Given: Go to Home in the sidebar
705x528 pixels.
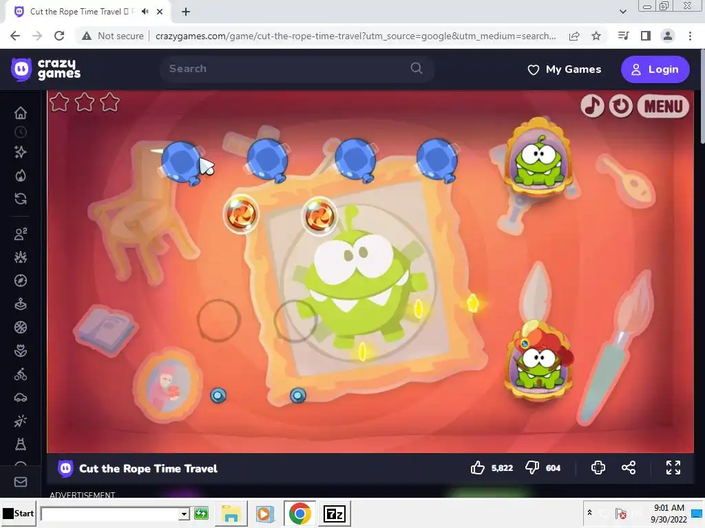Looking at the screenshot, I should 21,113.
